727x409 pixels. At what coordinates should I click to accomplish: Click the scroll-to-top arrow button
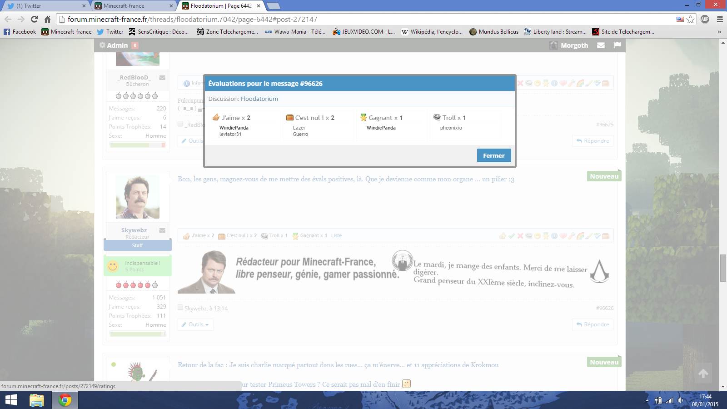(x=703, y=374)
